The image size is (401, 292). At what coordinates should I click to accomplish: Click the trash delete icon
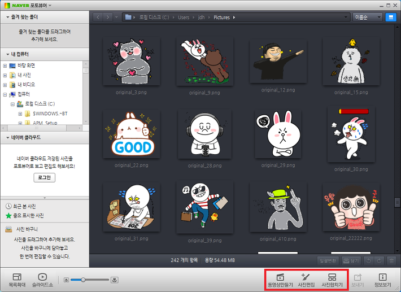point(391,261)
